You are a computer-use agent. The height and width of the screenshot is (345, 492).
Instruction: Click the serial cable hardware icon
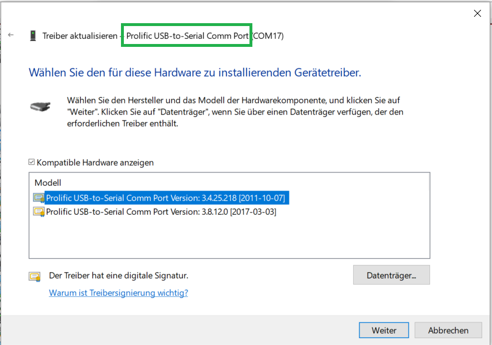click(40, 107)
